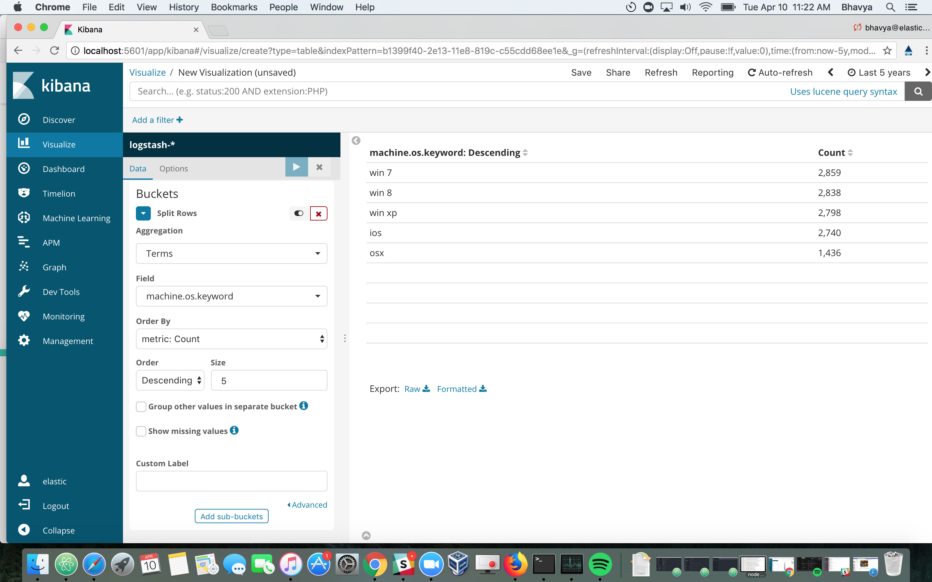Screen dimensions: 932x582
Task: Open the Descending order dropdown
Action: click(x=170, y=380)
